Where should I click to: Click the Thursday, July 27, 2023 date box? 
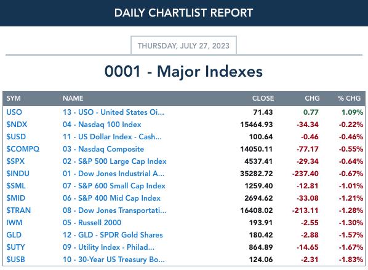(183, 45)
